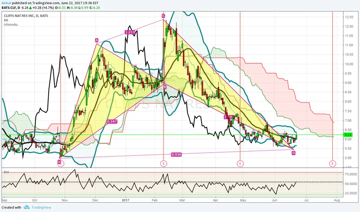
Task: Select the pattern point labeled D
Action: click(x=294, y=153)
